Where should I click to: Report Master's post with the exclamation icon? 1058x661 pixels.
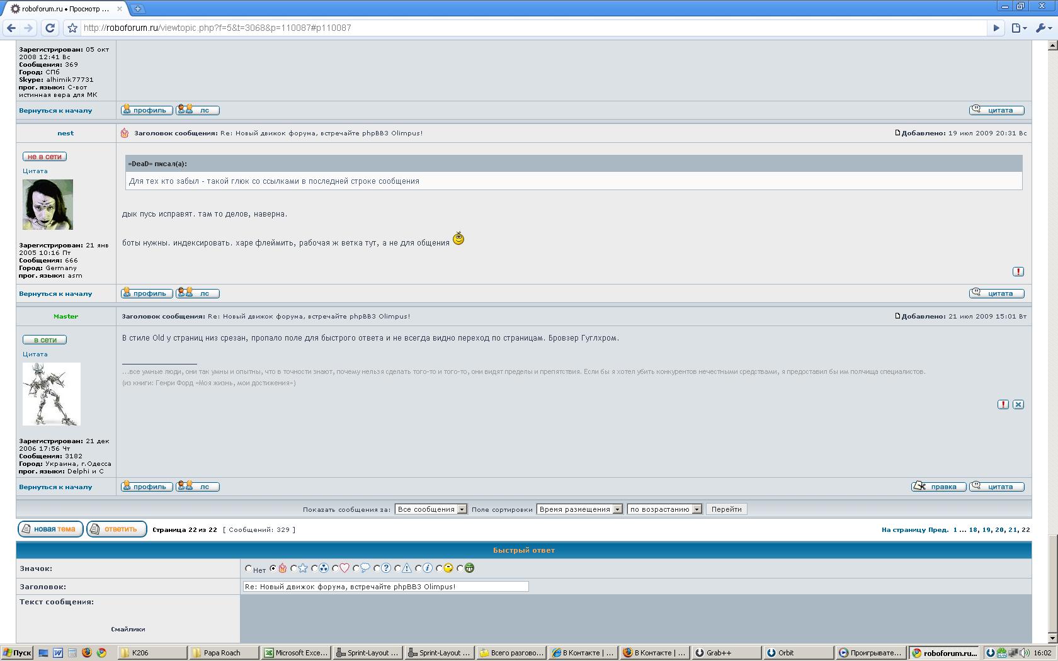(x=1003, y=404)
